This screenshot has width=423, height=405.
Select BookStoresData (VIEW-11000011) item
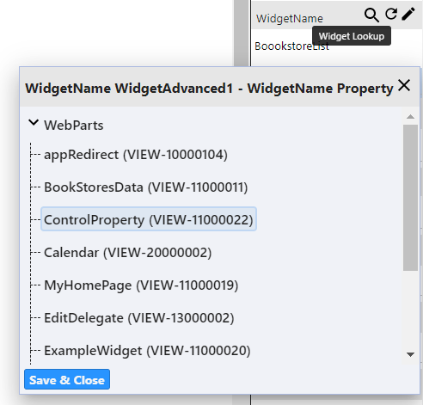tap(146, 187)
